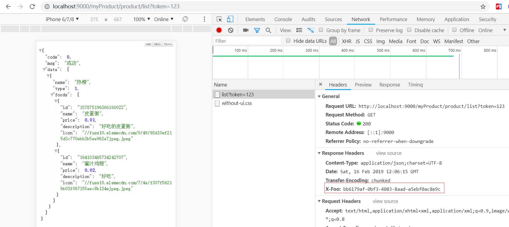Collapse the General section
This screenshot has width=509, height=227.
319,96
